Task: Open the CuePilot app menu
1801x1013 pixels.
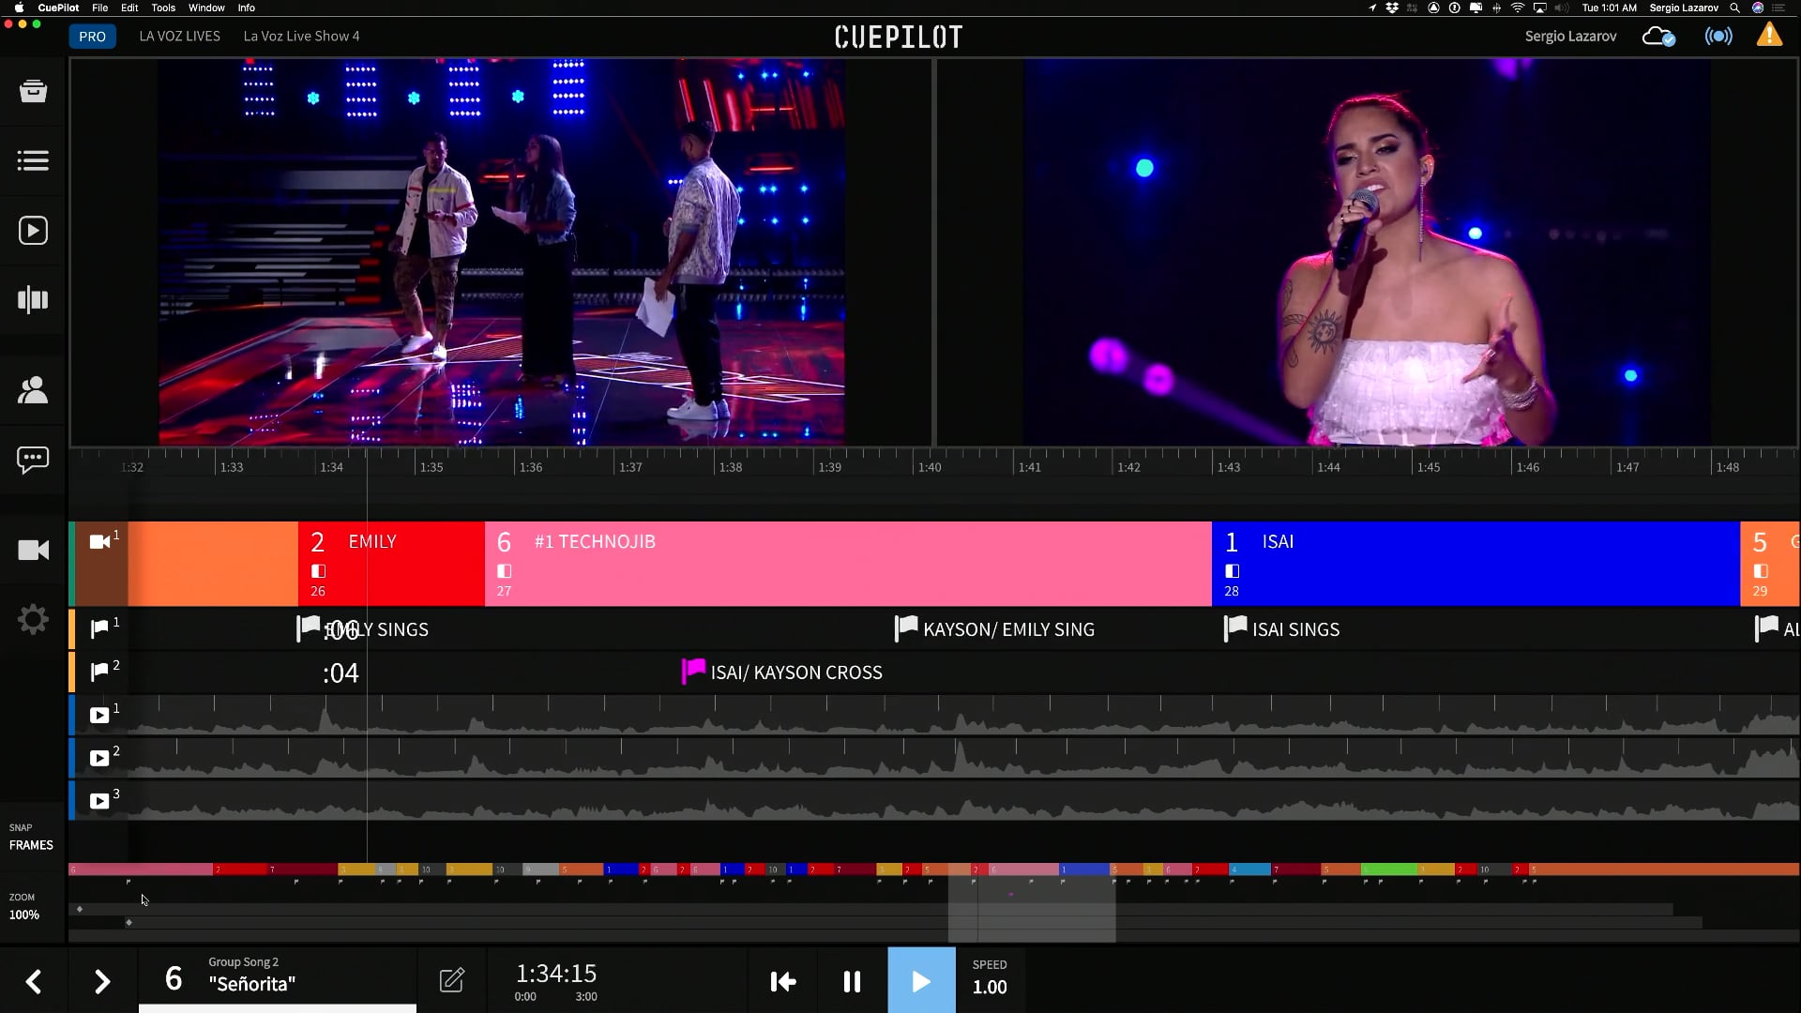Action: point(58,8)
